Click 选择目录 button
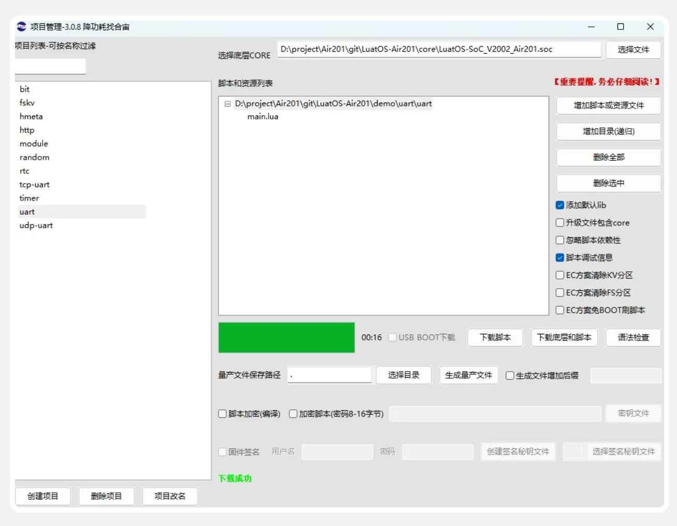677x526 pixels. click(x=404, y=375)
